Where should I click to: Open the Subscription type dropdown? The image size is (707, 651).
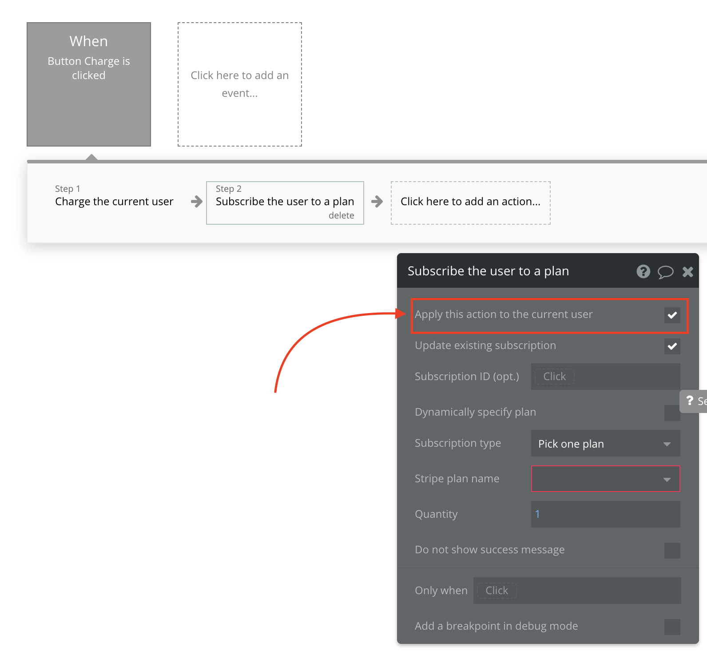[x=605, y=443]
